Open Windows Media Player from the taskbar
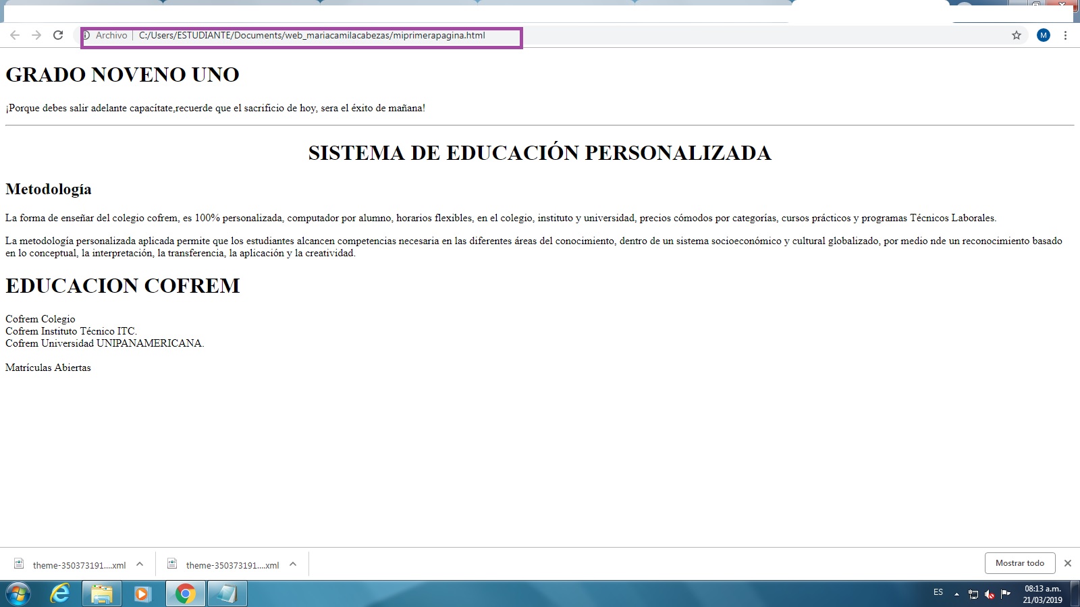The height and width of the screenshot is (607, 1080). [142, 594]
